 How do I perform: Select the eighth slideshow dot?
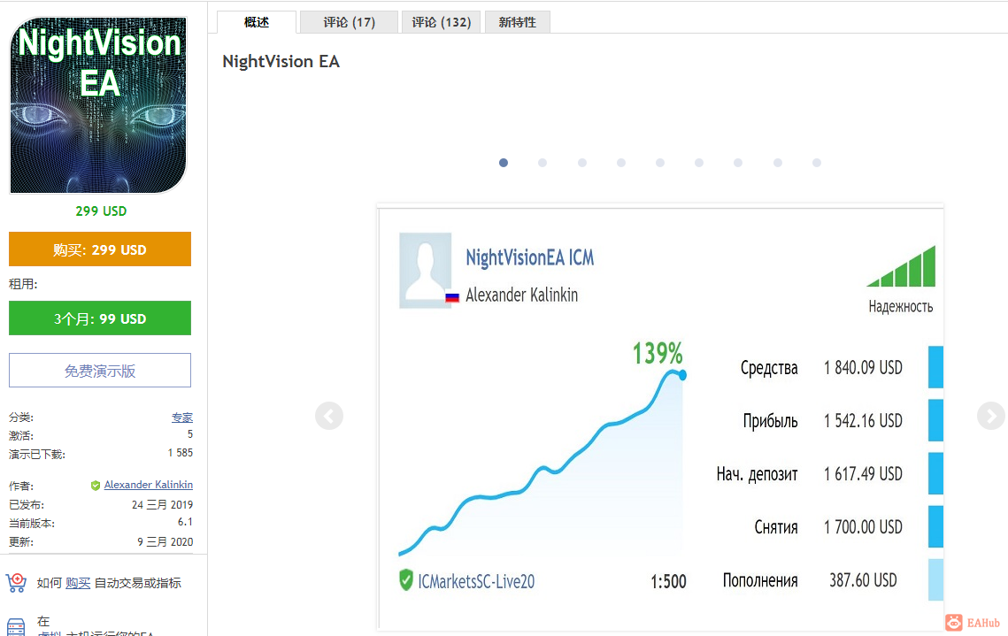point(777,163)
